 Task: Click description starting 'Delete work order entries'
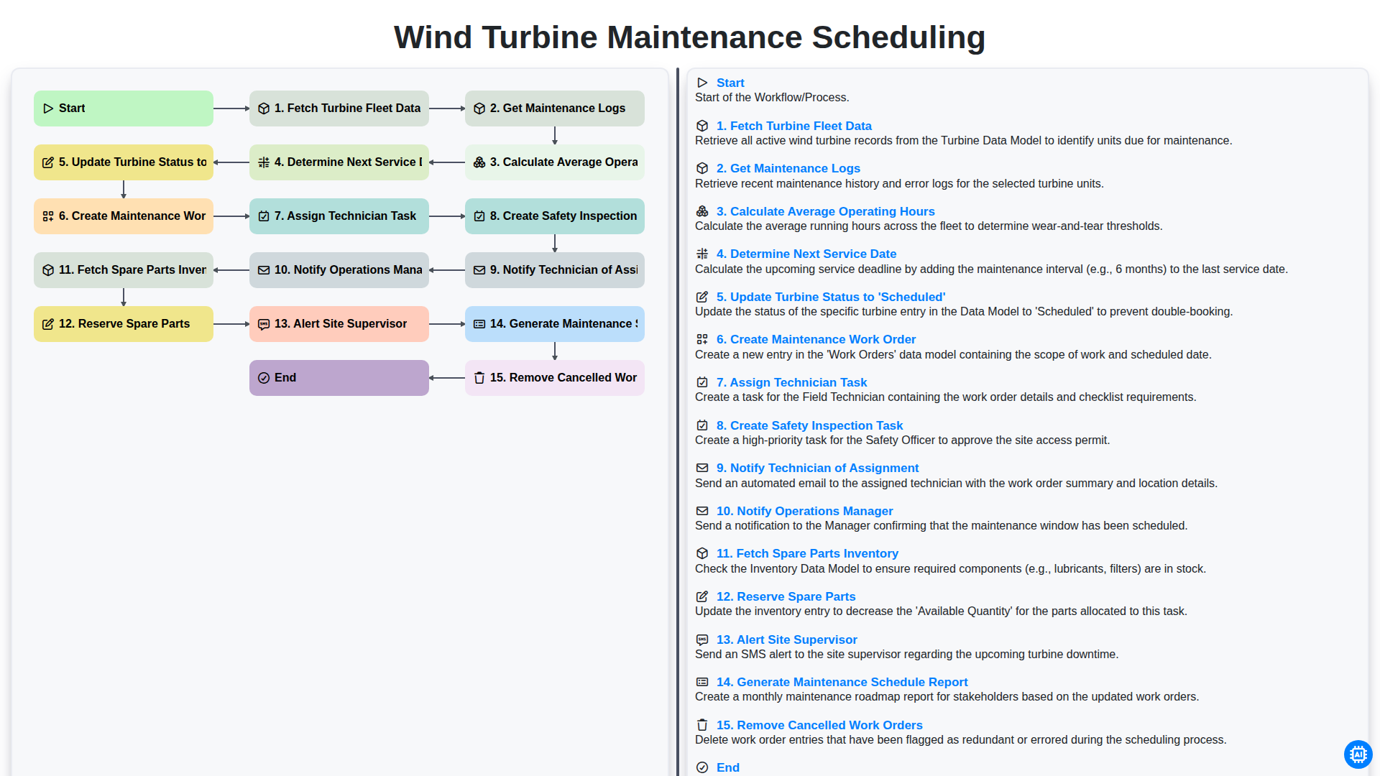[961, 740]
